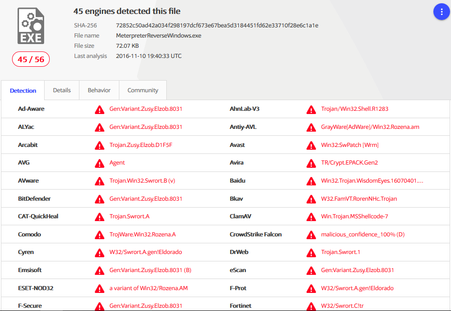Click the warning icon in the Arcabit row
The height and width of the screenshot is (311, 451).
pos(99,146)
